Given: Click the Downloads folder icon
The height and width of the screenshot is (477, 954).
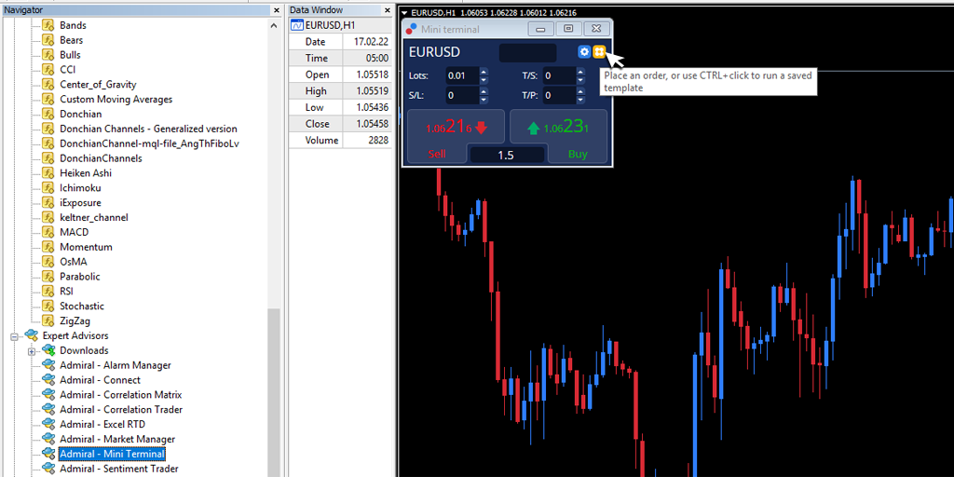Looking at the screenshot, I should click(x=48, y=350).
